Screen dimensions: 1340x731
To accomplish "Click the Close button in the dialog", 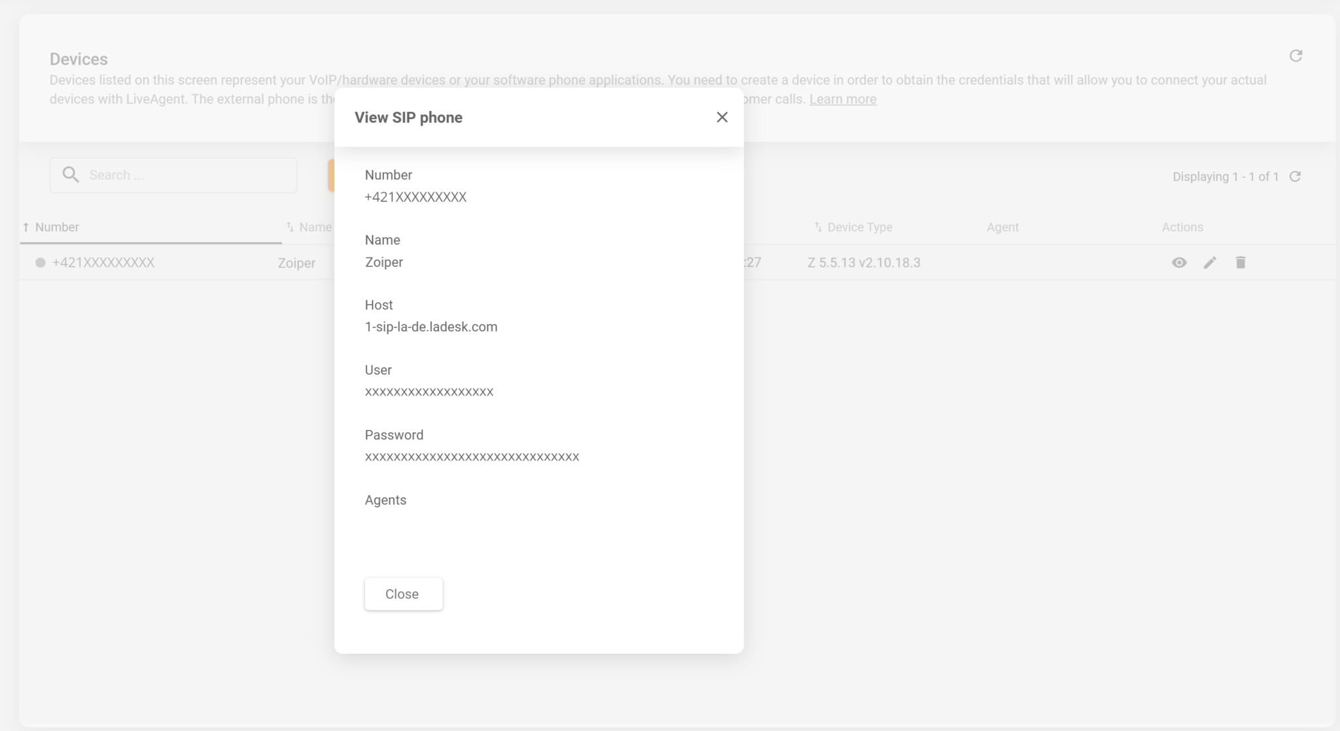I will 403,594.
